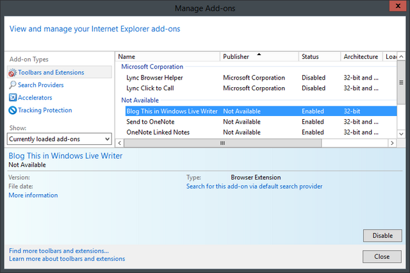Image resolution: width=410 pixels, height=273 pixels.
Task: Open the Show Currently loaded add-ons dropdown
Action: click(60, 139)
